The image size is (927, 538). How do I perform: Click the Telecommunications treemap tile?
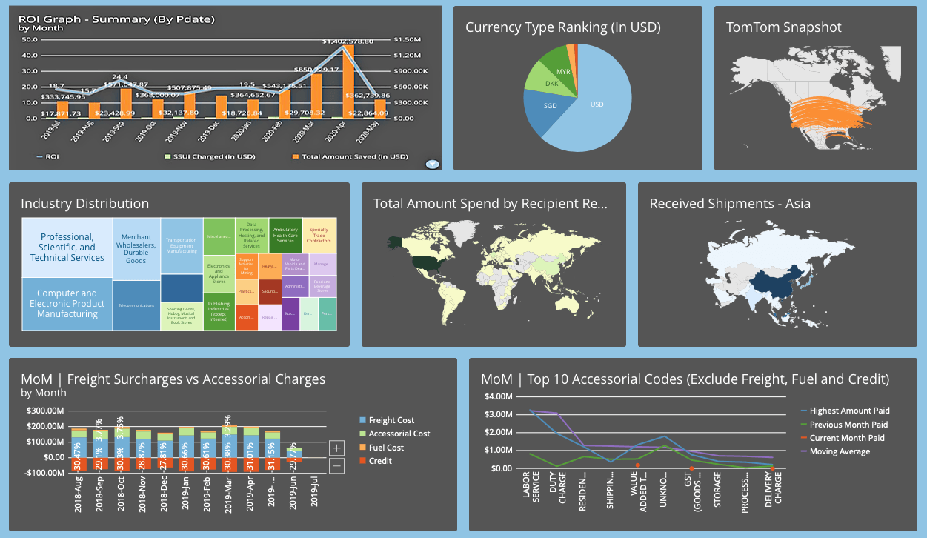click(x=136, y=305)
